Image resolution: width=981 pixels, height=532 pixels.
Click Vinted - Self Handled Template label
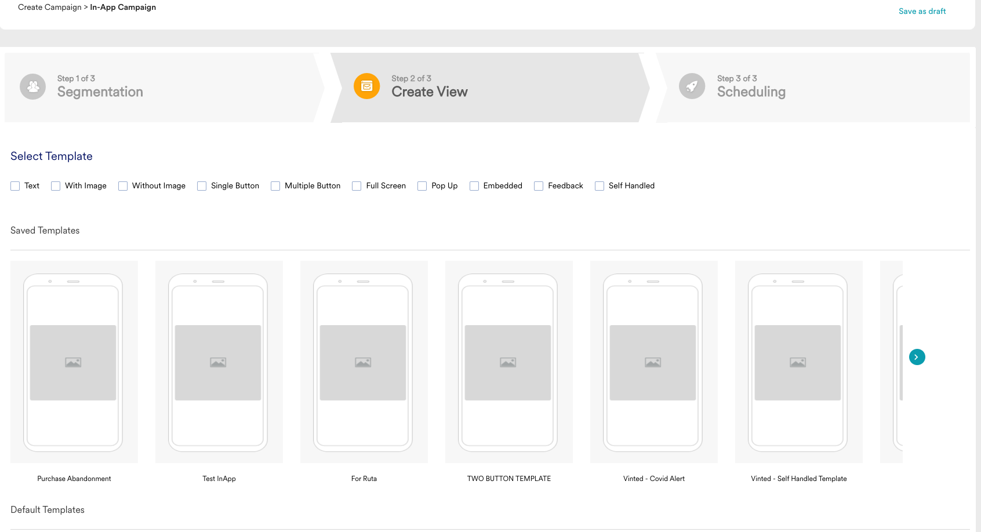click(799, 479)
